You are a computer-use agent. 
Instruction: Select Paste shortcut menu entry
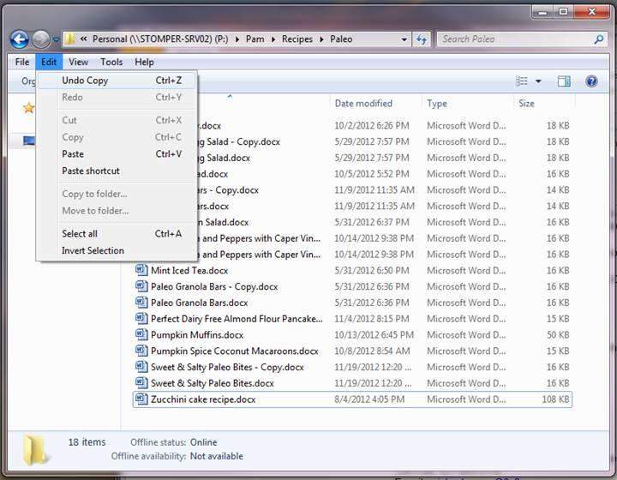point(117,171)
